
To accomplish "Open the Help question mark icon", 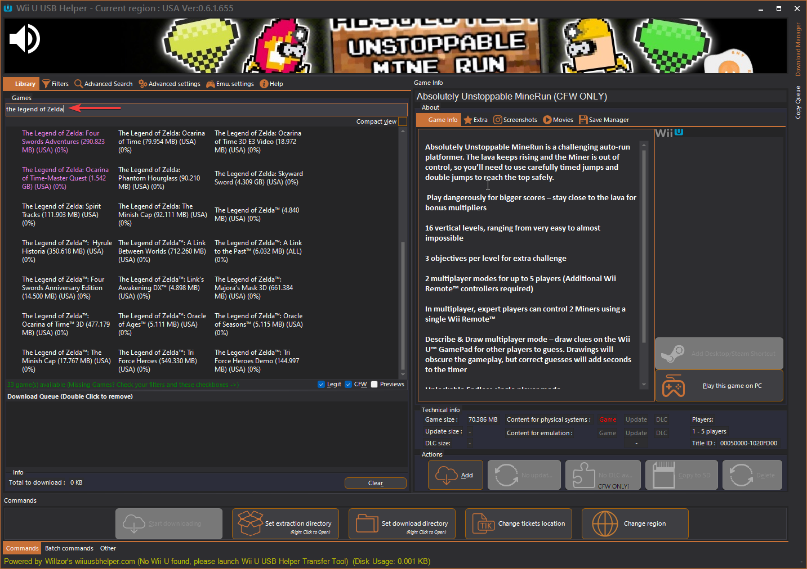I will coord(264,84).
